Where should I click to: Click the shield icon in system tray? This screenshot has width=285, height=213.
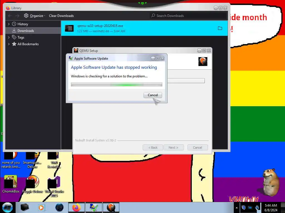tap(244, 207)
